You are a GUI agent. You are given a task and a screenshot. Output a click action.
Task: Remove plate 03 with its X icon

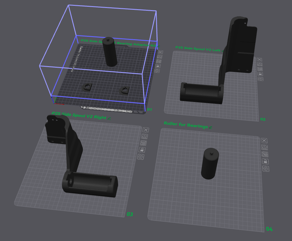pyautogui.click(x=146, y=130)
